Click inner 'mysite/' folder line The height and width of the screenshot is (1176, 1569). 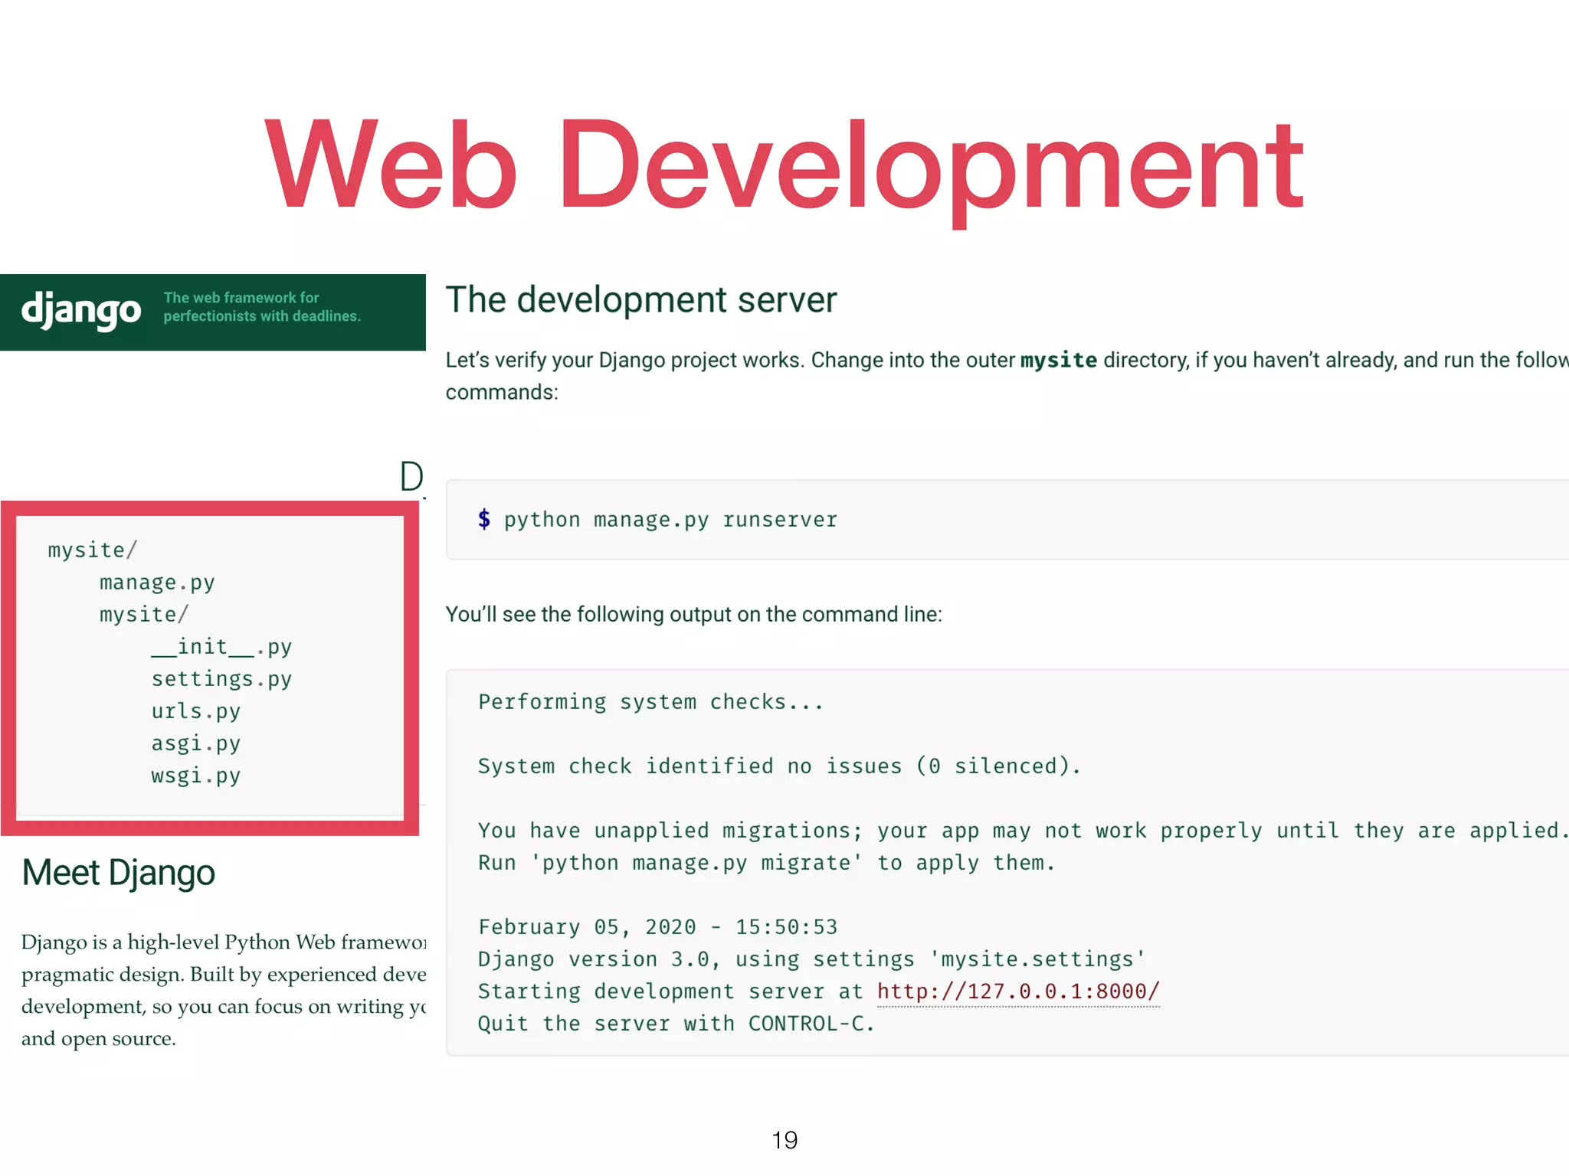[144, 614]
